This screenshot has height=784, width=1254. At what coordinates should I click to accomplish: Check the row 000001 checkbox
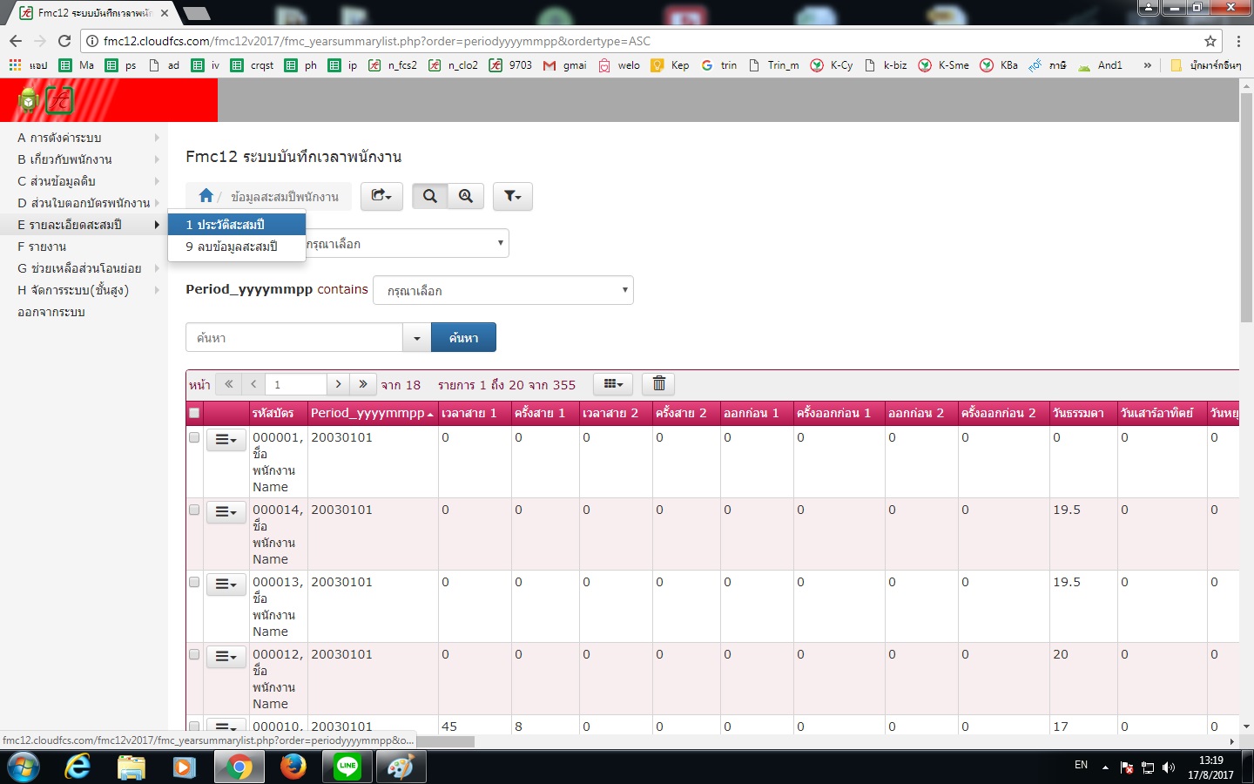194,437
